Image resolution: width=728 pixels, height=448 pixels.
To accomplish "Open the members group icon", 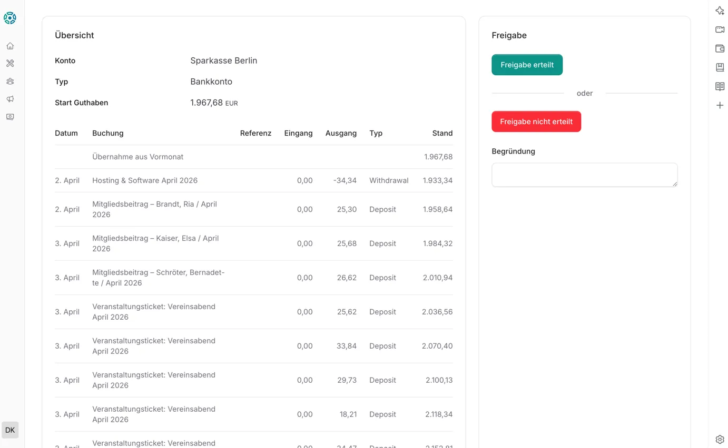I will point(10,81).
